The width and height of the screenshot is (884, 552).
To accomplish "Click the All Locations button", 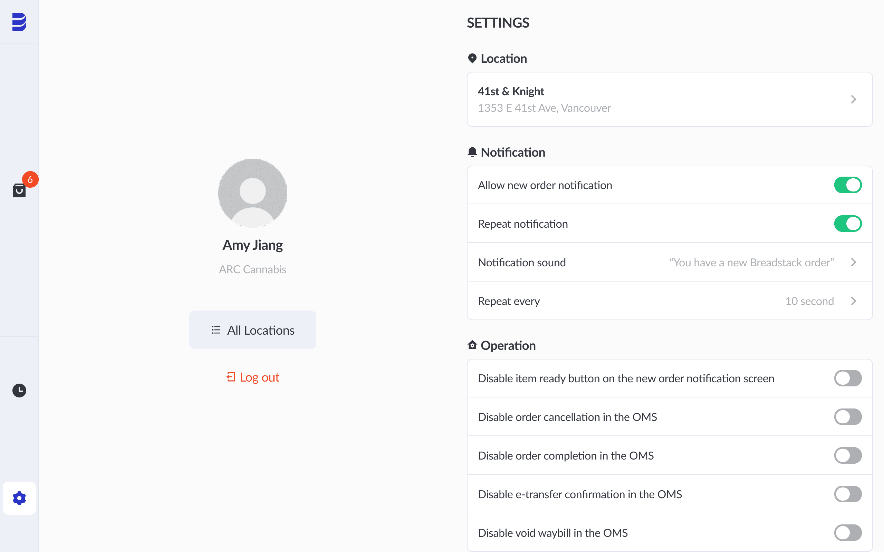I will coord(252,330).
